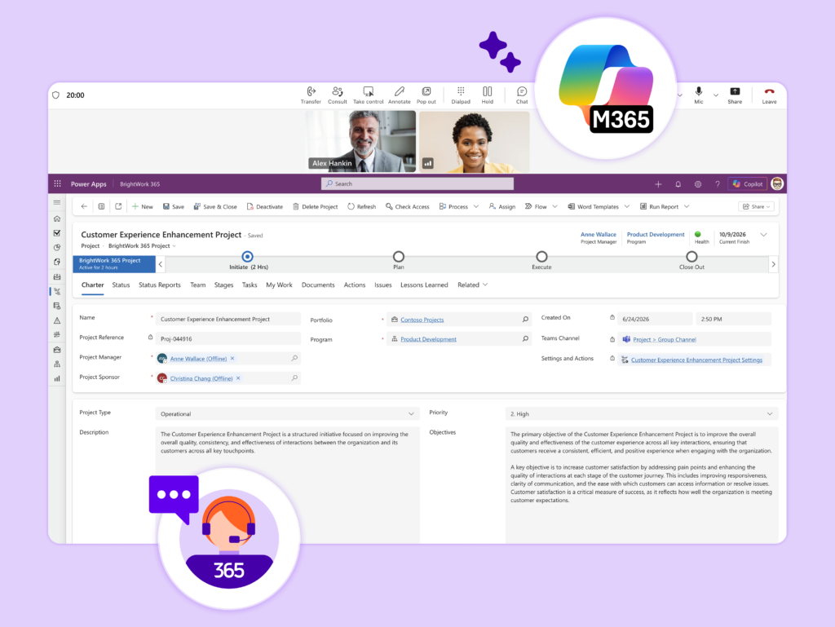
Task: Select the Close Out stage circle
Action: click(691, 257)
